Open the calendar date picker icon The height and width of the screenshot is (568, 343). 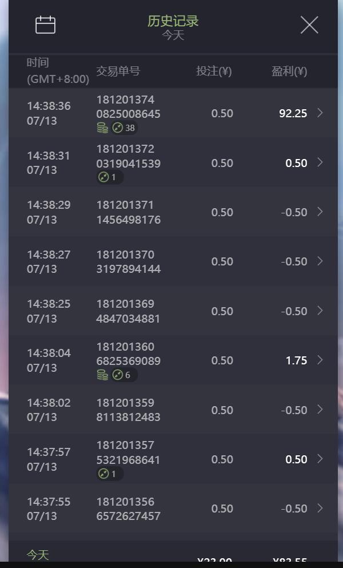(x=45, y=25)
